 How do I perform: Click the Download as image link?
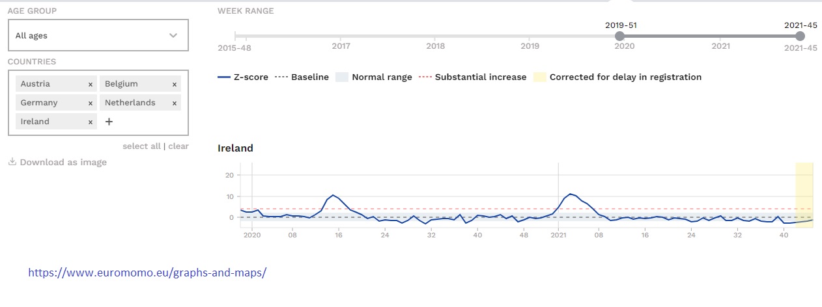[63, 162]
